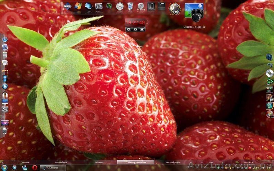Switch to the Рабочий стол tab
274x171 pixels.
click(x=61, y=162)
